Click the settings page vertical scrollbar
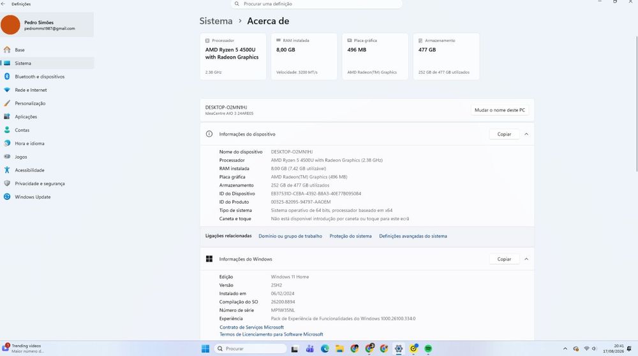The width and height of the screenshot is (638, 356). click(x=636, y=104)
